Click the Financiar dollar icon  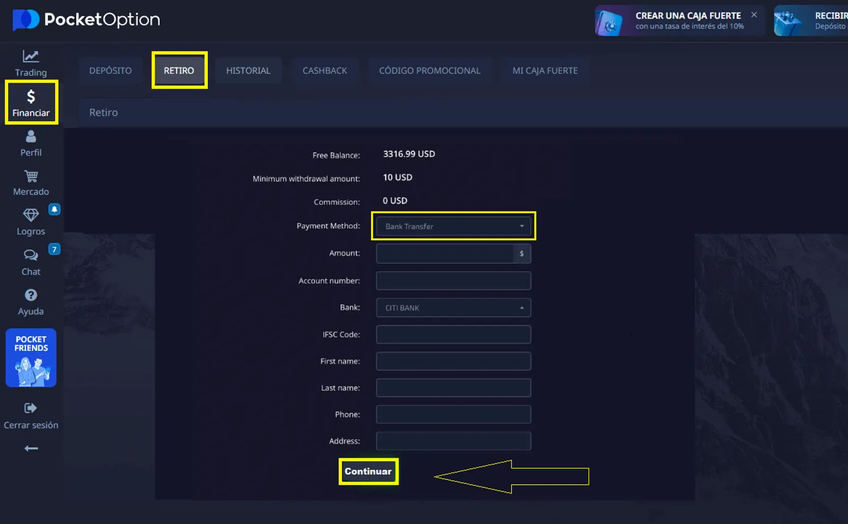pyautogui.click(x=31, y=97)
